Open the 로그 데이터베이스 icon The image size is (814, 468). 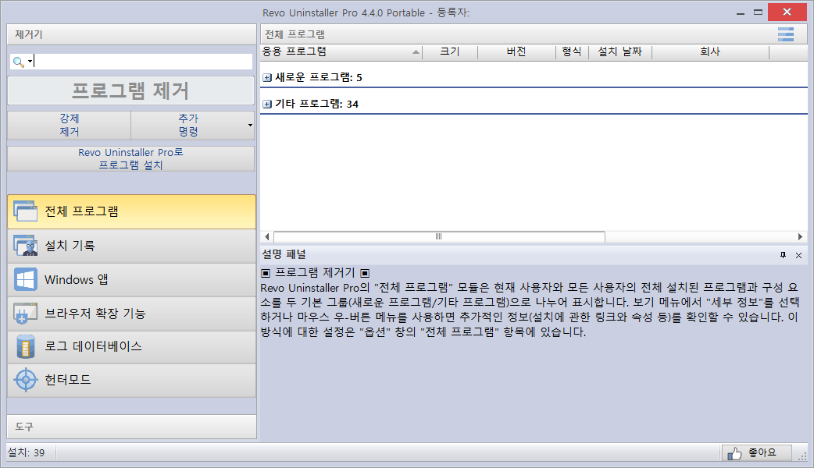(26, 346)
